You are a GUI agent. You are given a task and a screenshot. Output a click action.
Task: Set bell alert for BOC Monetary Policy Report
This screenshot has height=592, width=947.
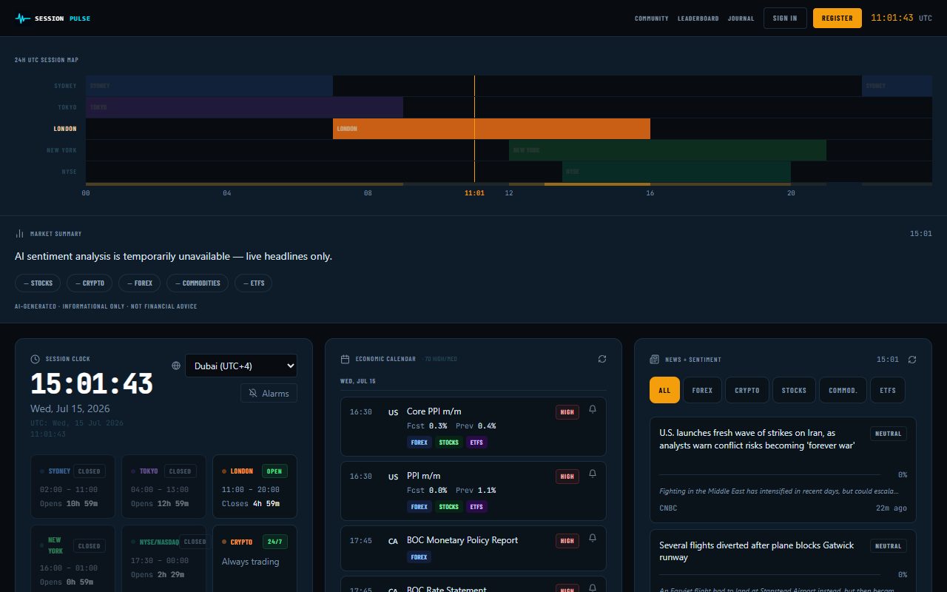pos(593,538)
